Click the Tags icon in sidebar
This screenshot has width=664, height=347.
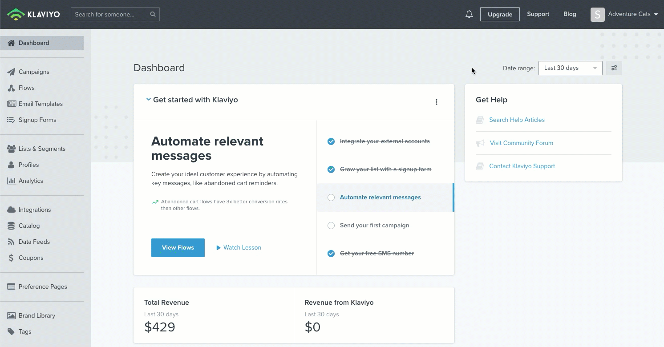tap(11, 332)
